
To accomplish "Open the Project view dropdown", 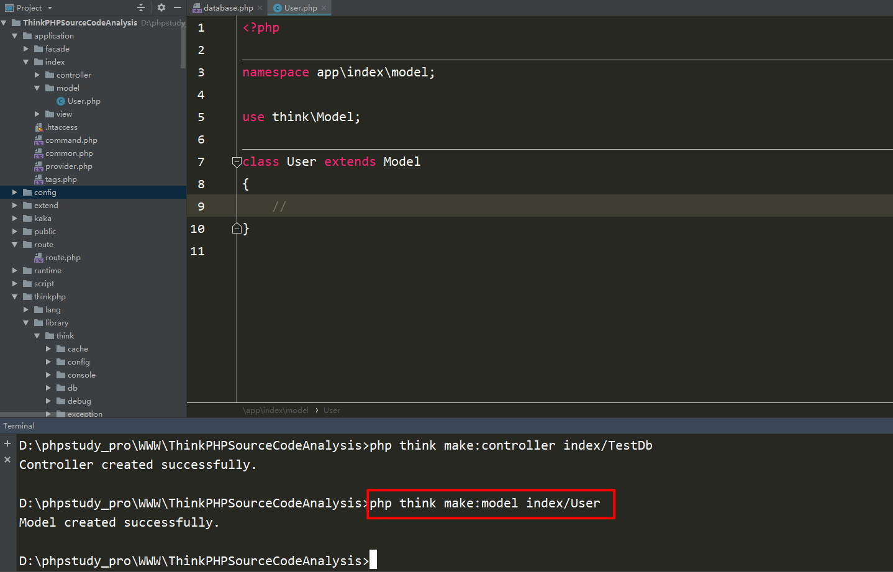I will click(x=50, y=8).
